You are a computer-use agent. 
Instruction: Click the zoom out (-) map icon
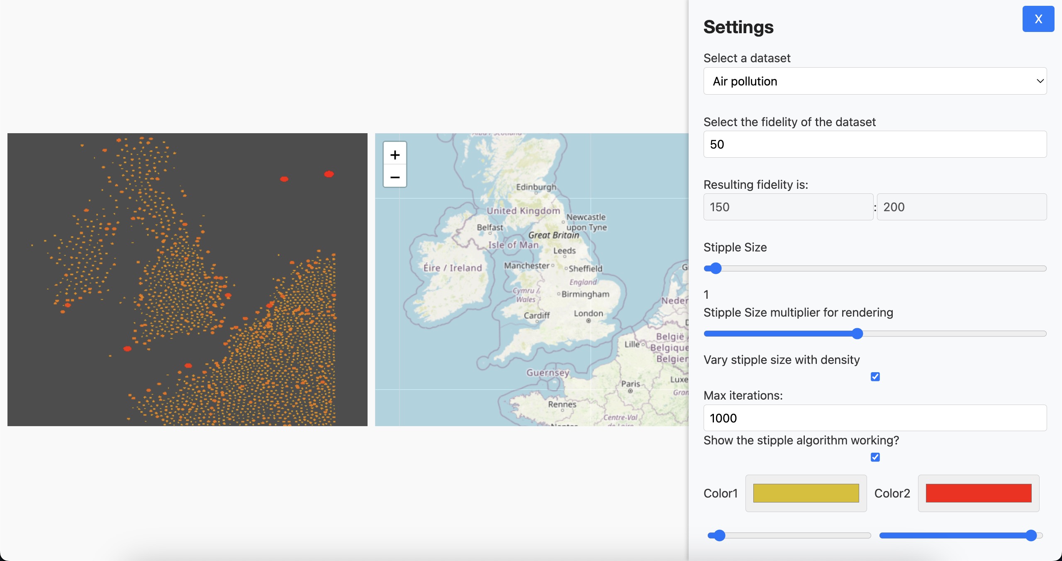(395, 176)
